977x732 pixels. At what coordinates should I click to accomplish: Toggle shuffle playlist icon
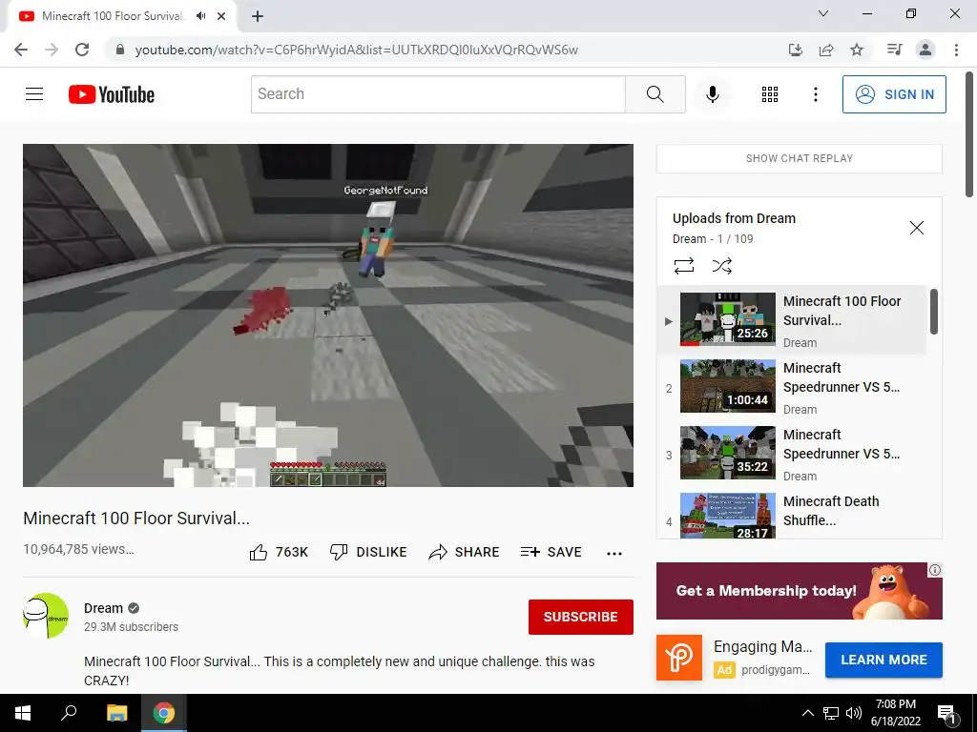tap(721, 267)
